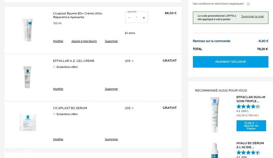Add Cicaplast Baume to favorites via Ajouter à mes favoris

84,41
